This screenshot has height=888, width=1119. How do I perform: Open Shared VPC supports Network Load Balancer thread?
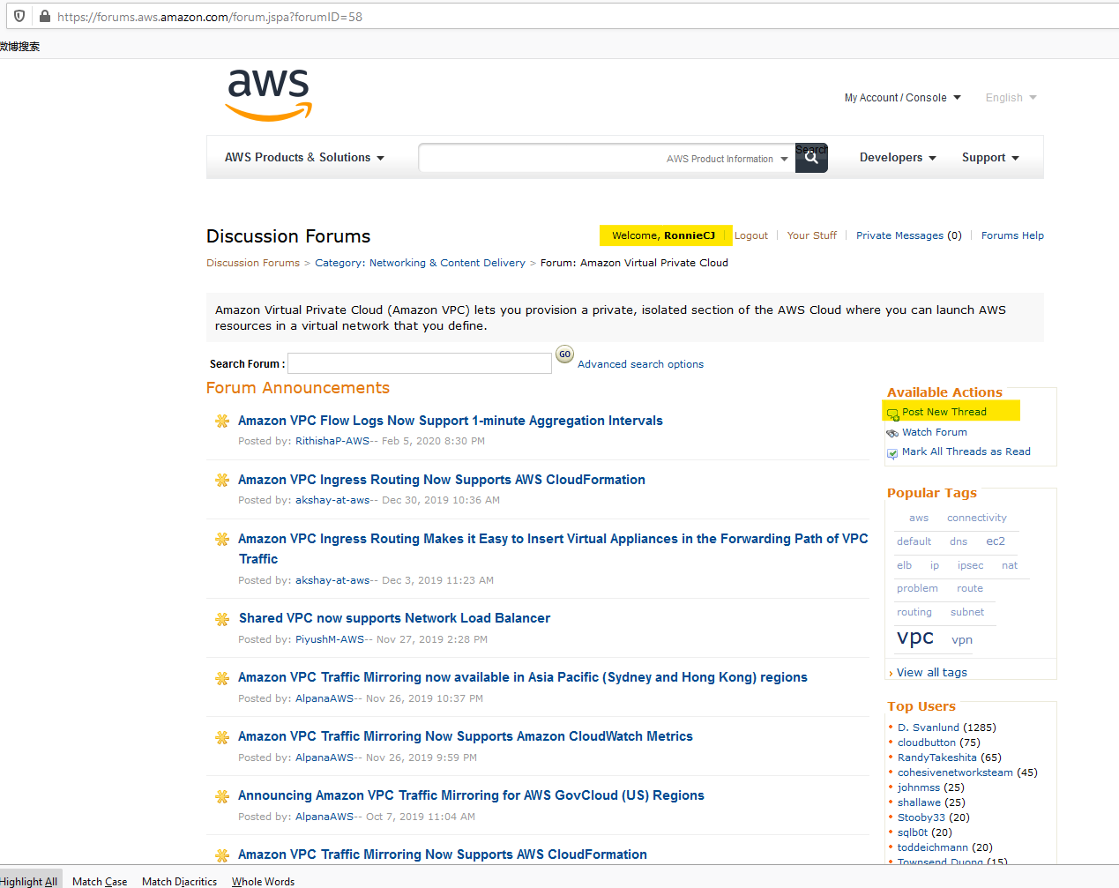[394, 618]
